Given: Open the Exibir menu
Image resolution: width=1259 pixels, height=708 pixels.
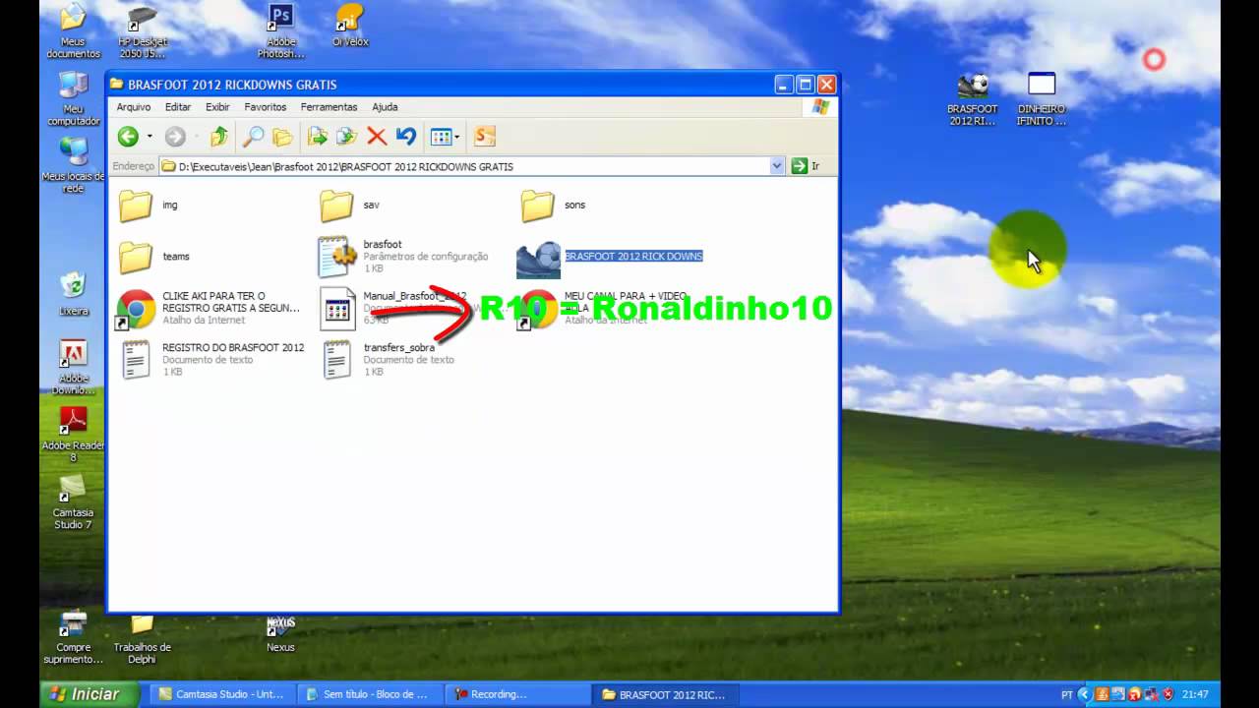Looking at the screenshot, I should 217,106.
